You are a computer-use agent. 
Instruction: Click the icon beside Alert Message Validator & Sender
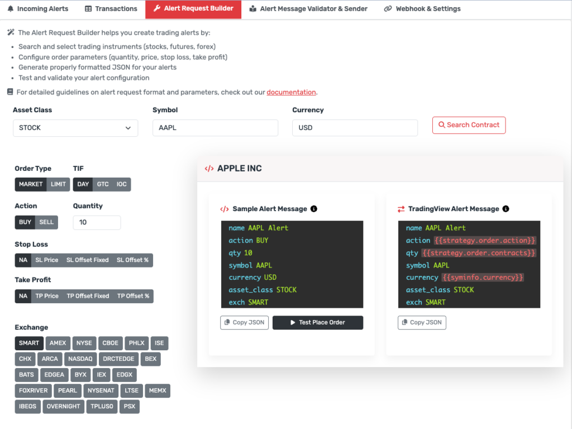[253, 9]
